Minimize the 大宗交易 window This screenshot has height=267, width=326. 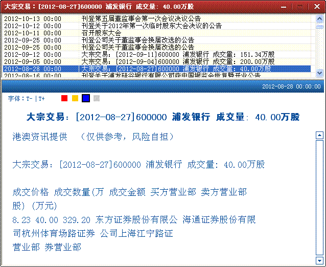[x=284, y=7]
